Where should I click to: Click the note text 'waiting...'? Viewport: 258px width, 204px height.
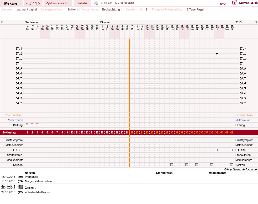[x=30, y=188]
